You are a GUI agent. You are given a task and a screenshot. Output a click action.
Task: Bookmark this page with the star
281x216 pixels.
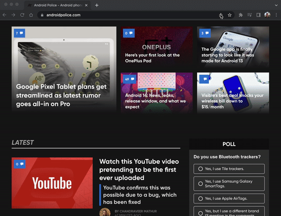pos(229,15)
